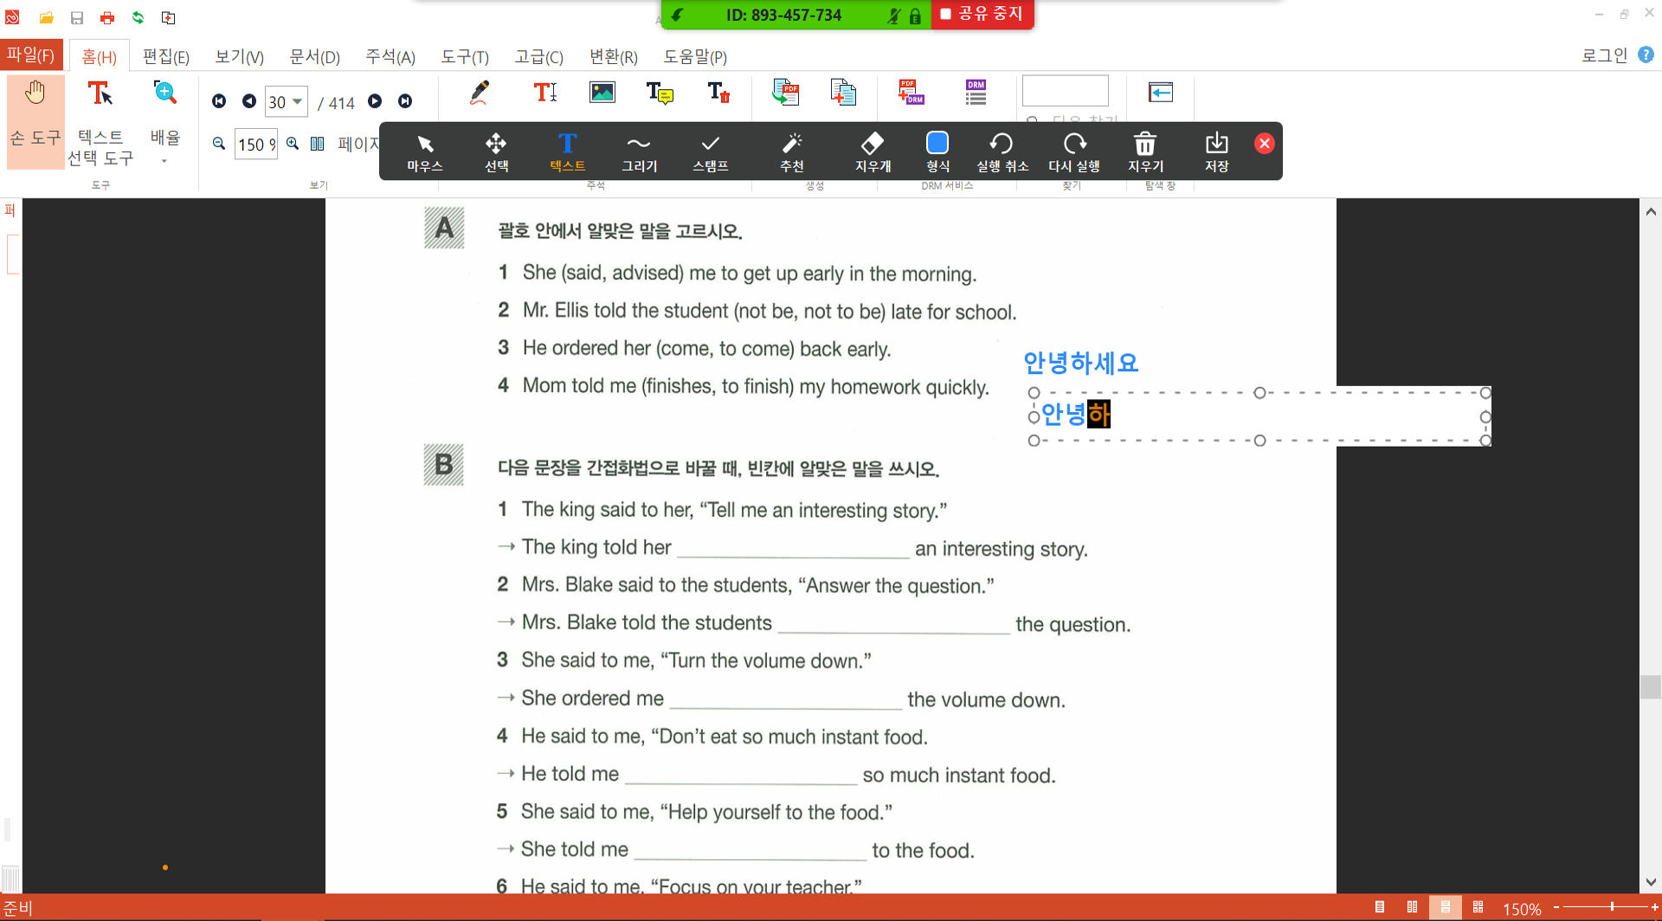Click 실행 취소 undo in annotation toolbar
The height and width of the screenshot is (921, 1662).
(x=1002, y=152)
